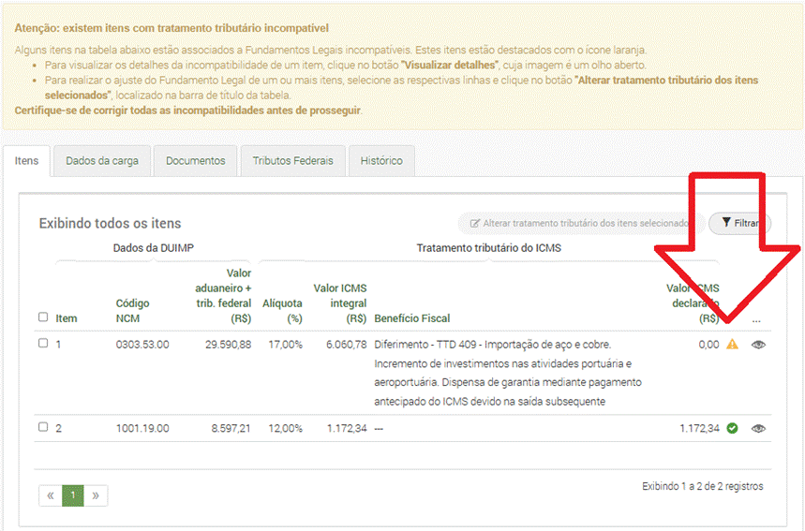This screenshot has width=805, height=531.
Task: Tick the checkbox for item 2
Action: (43, 428)
